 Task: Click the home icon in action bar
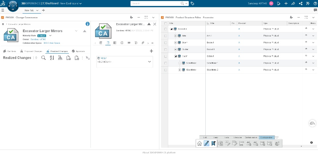[199, 143]
